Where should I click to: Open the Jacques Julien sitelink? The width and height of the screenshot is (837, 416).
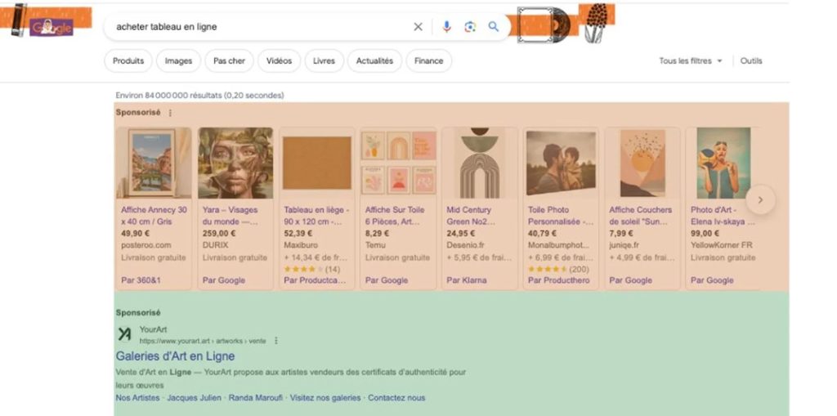pyautogui.click(x=194, y=398)
